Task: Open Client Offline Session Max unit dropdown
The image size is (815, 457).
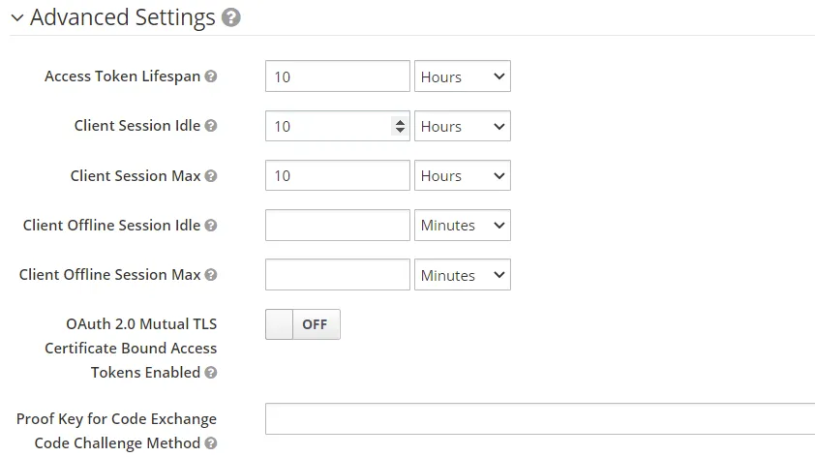Action: pos(462,275)
